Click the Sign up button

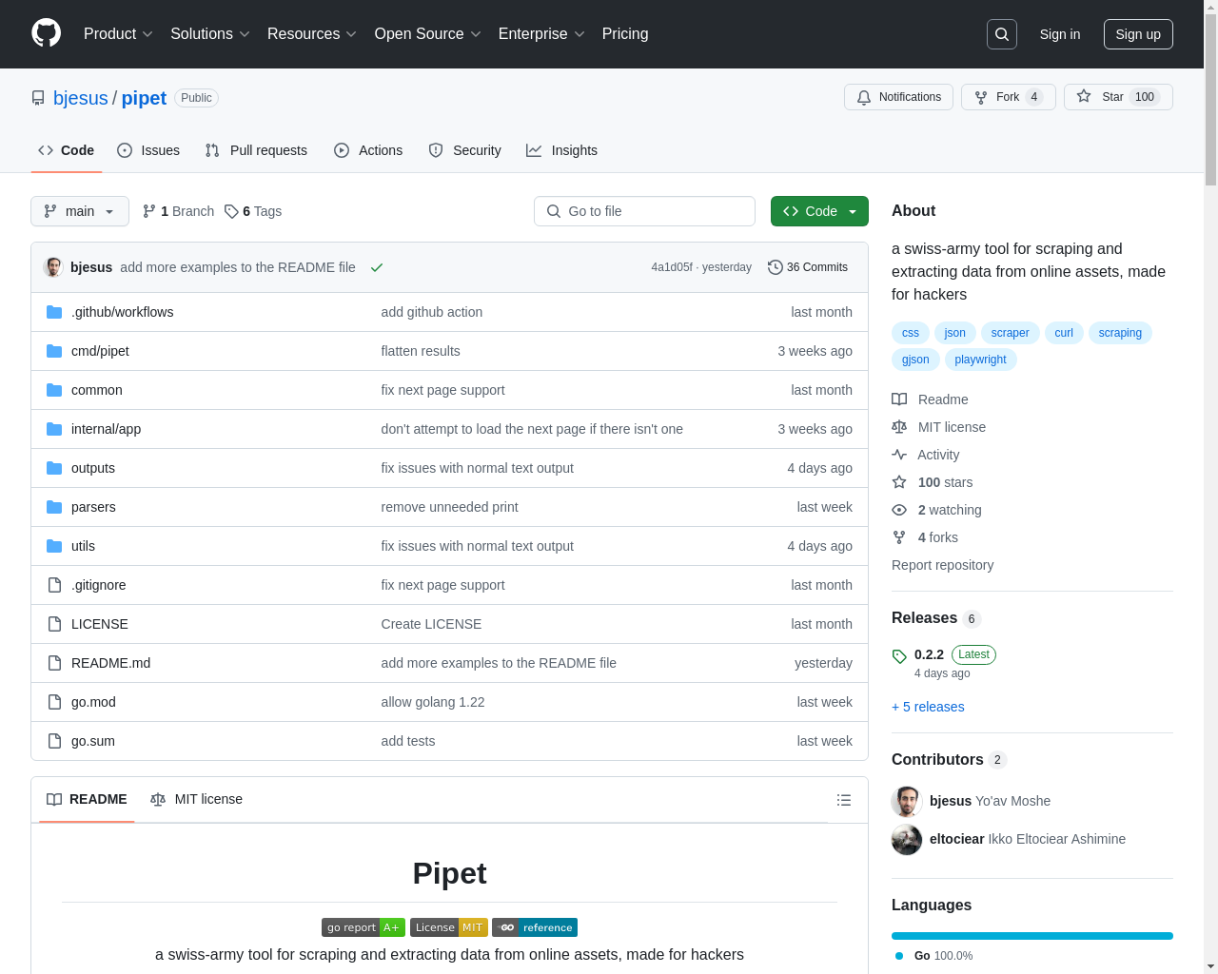coord(1138,34)
